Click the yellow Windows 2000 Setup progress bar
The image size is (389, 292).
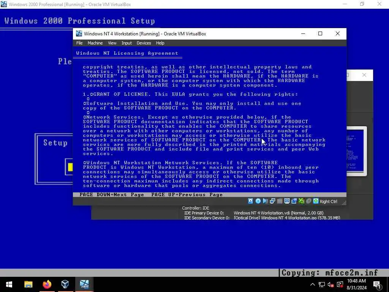click(x=70, y=167)
